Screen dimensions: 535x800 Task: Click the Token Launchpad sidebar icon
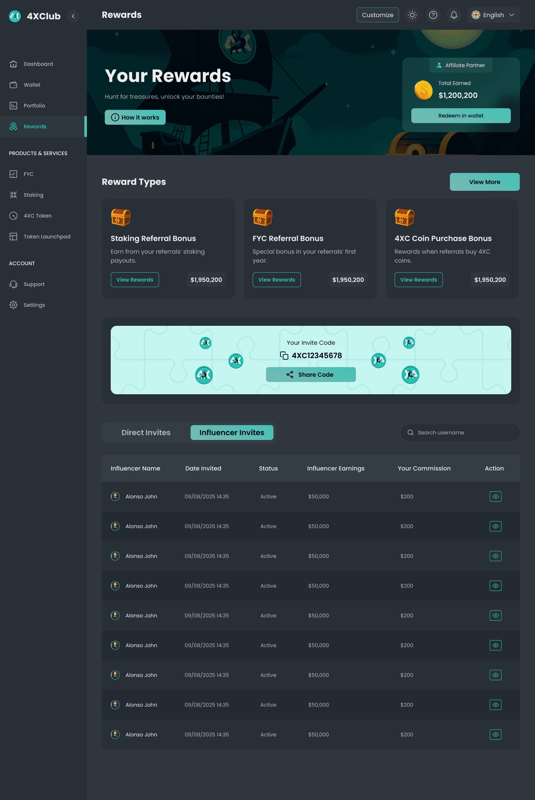[x=13, y=237]
